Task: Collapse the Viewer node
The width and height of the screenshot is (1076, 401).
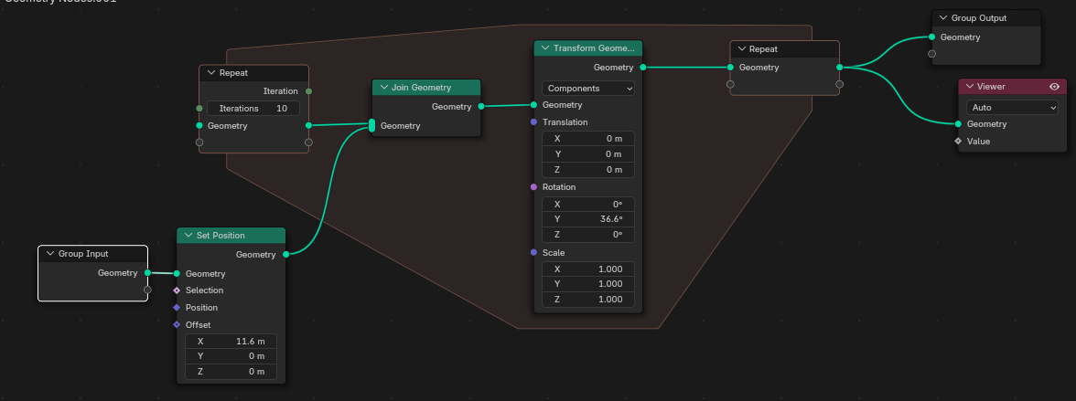Action: (970, 87)
